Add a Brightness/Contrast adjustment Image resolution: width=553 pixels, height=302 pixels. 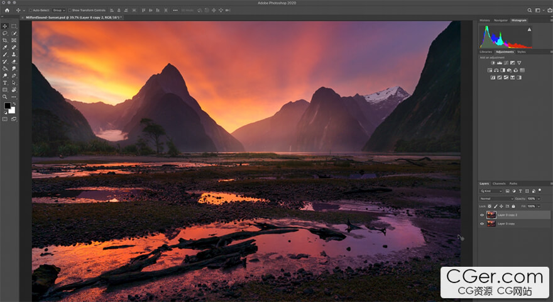pyautogui.click(x=491, y=63)
